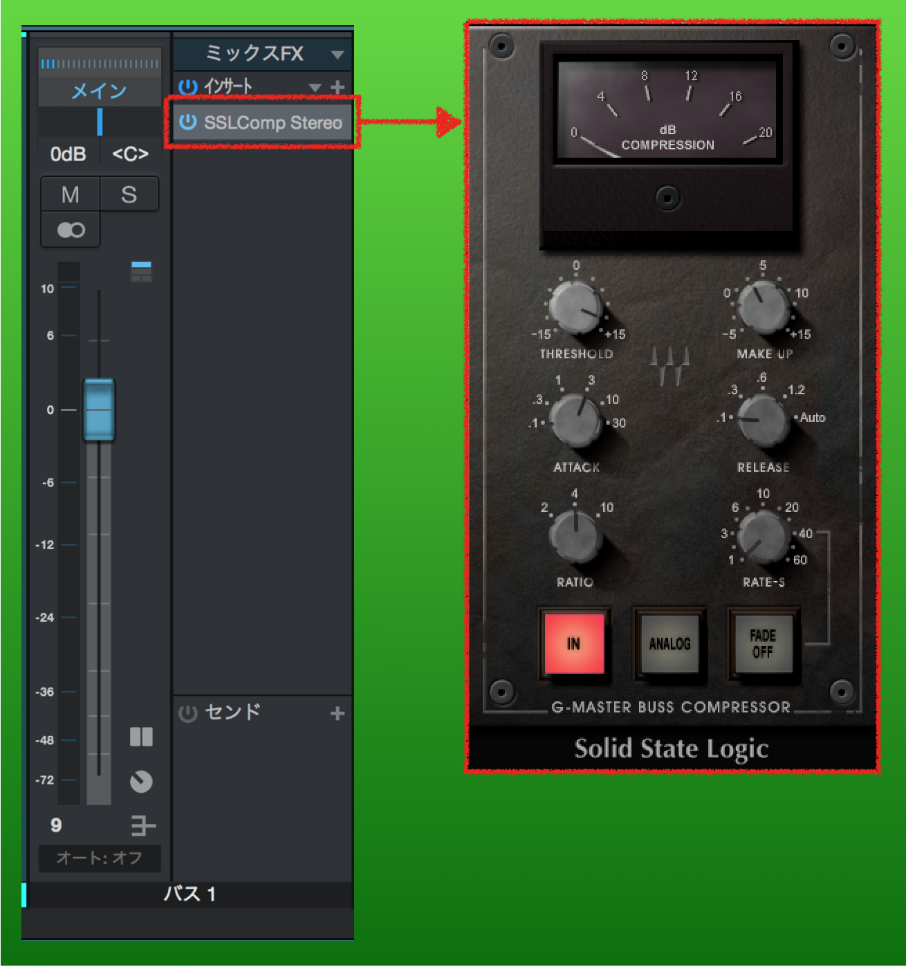Enable the Sends section power button
906x967 pixels.
point(188,713)
